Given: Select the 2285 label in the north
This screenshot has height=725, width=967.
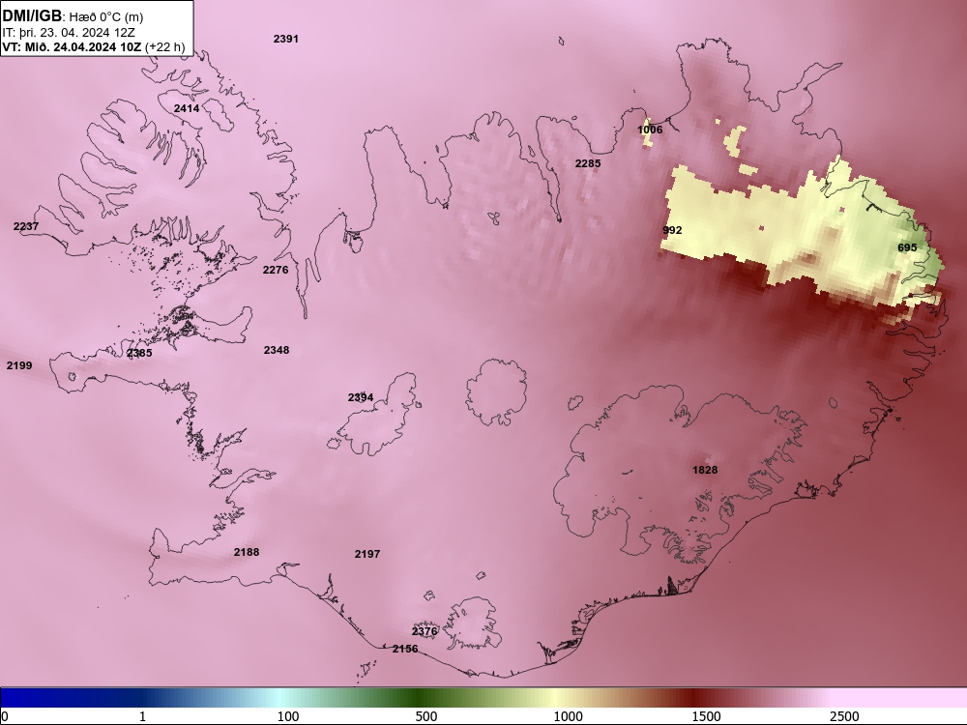Looking at the screenshot, I should 588,163.
